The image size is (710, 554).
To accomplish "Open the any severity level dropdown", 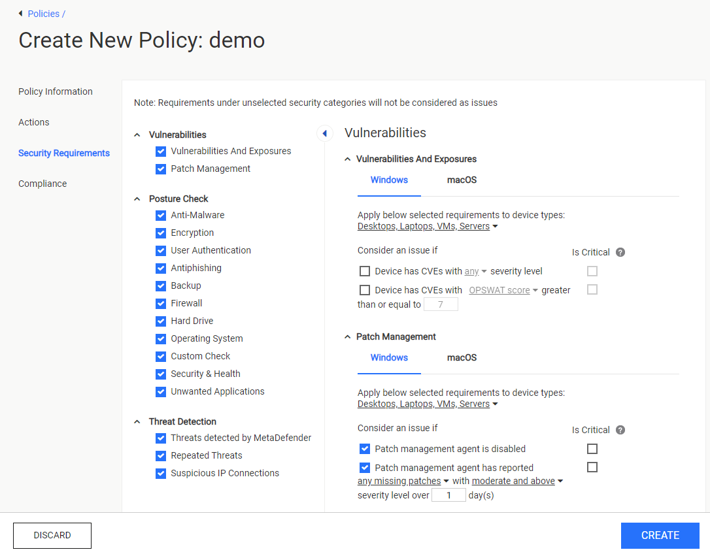I will pyautogui.click(x=475, y=272).
